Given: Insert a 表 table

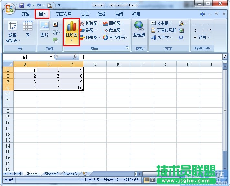Looking at the screenshot, I should (x=27, y=29).
